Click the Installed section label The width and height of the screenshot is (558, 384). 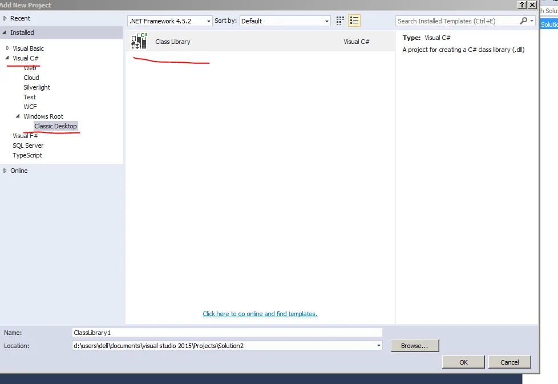(x=22, y=33)
